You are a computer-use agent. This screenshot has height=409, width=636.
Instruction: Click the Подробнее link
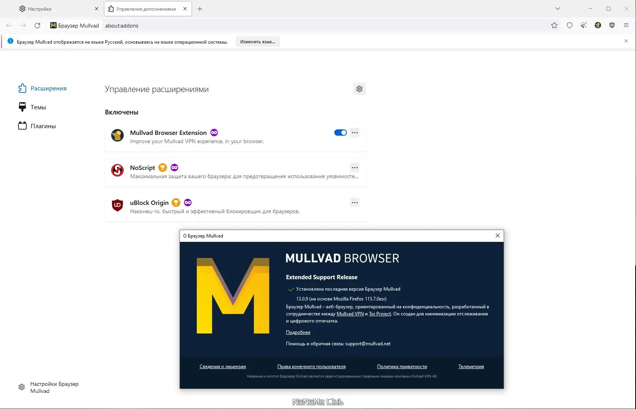coord(298,332)
